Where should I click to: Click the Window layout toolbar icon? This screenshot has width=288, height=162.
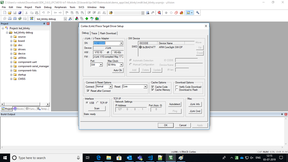[188, 13]
